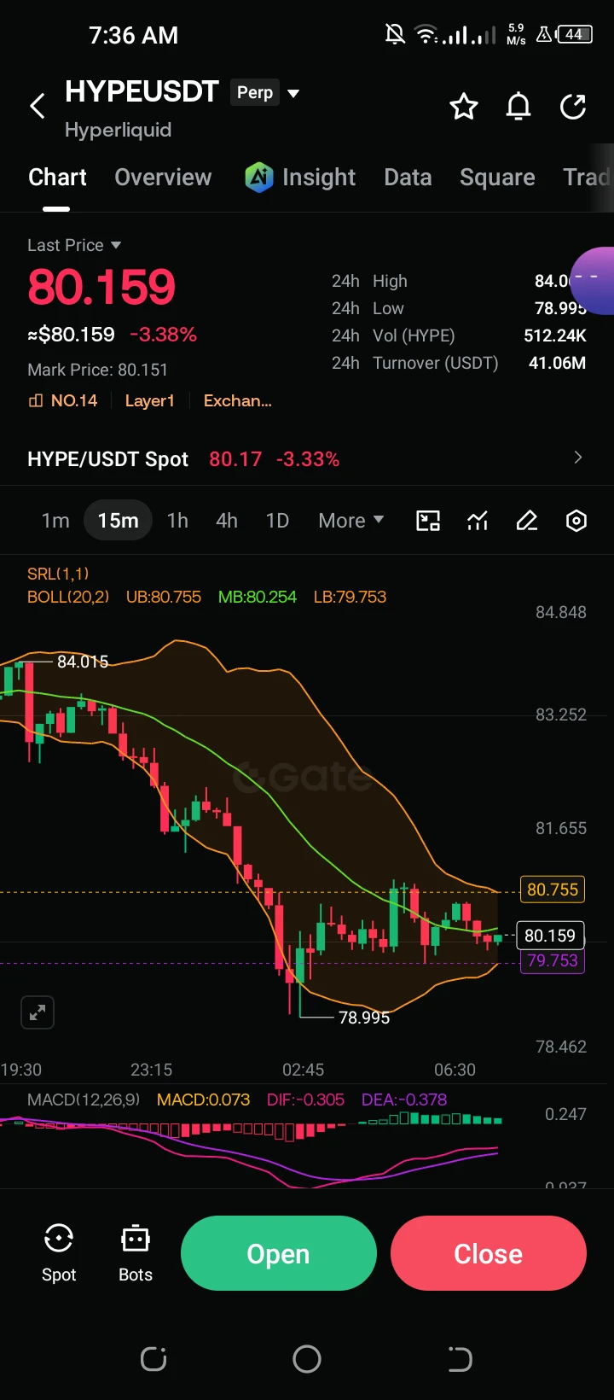The image size is (614, 1400).
Task: Expand the Last Price dropdown
Action: [x=74, y=245]
